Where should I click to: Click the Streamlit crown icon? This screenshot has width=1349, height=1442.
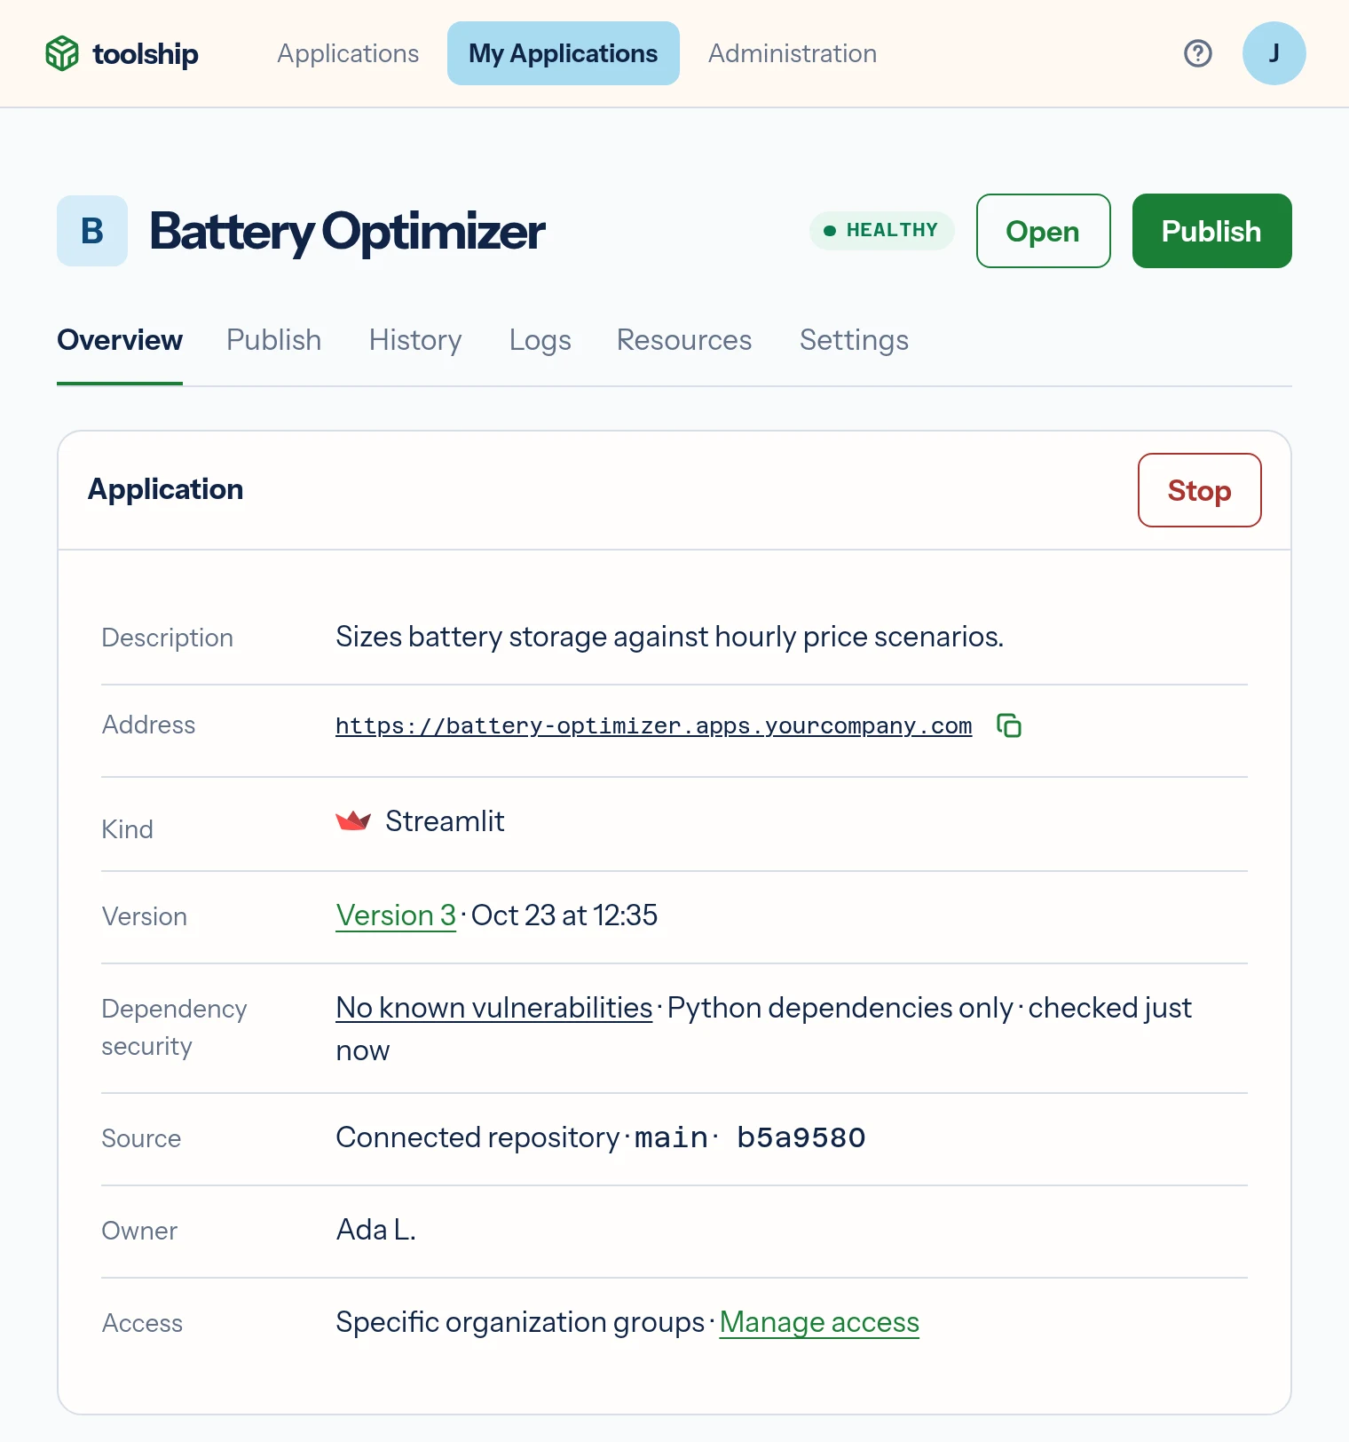pos(353,820)
